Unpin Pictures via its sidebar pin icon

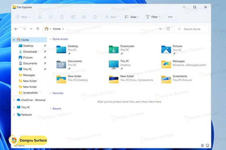pyautogui.click(x=45, y=58)
